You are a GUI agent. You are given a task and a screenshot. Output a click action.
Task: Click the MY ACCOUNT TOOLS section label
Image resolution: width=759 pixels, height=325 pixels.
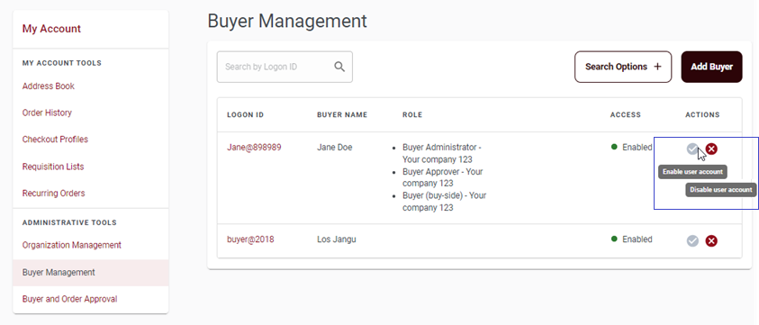tap(62, 63)
